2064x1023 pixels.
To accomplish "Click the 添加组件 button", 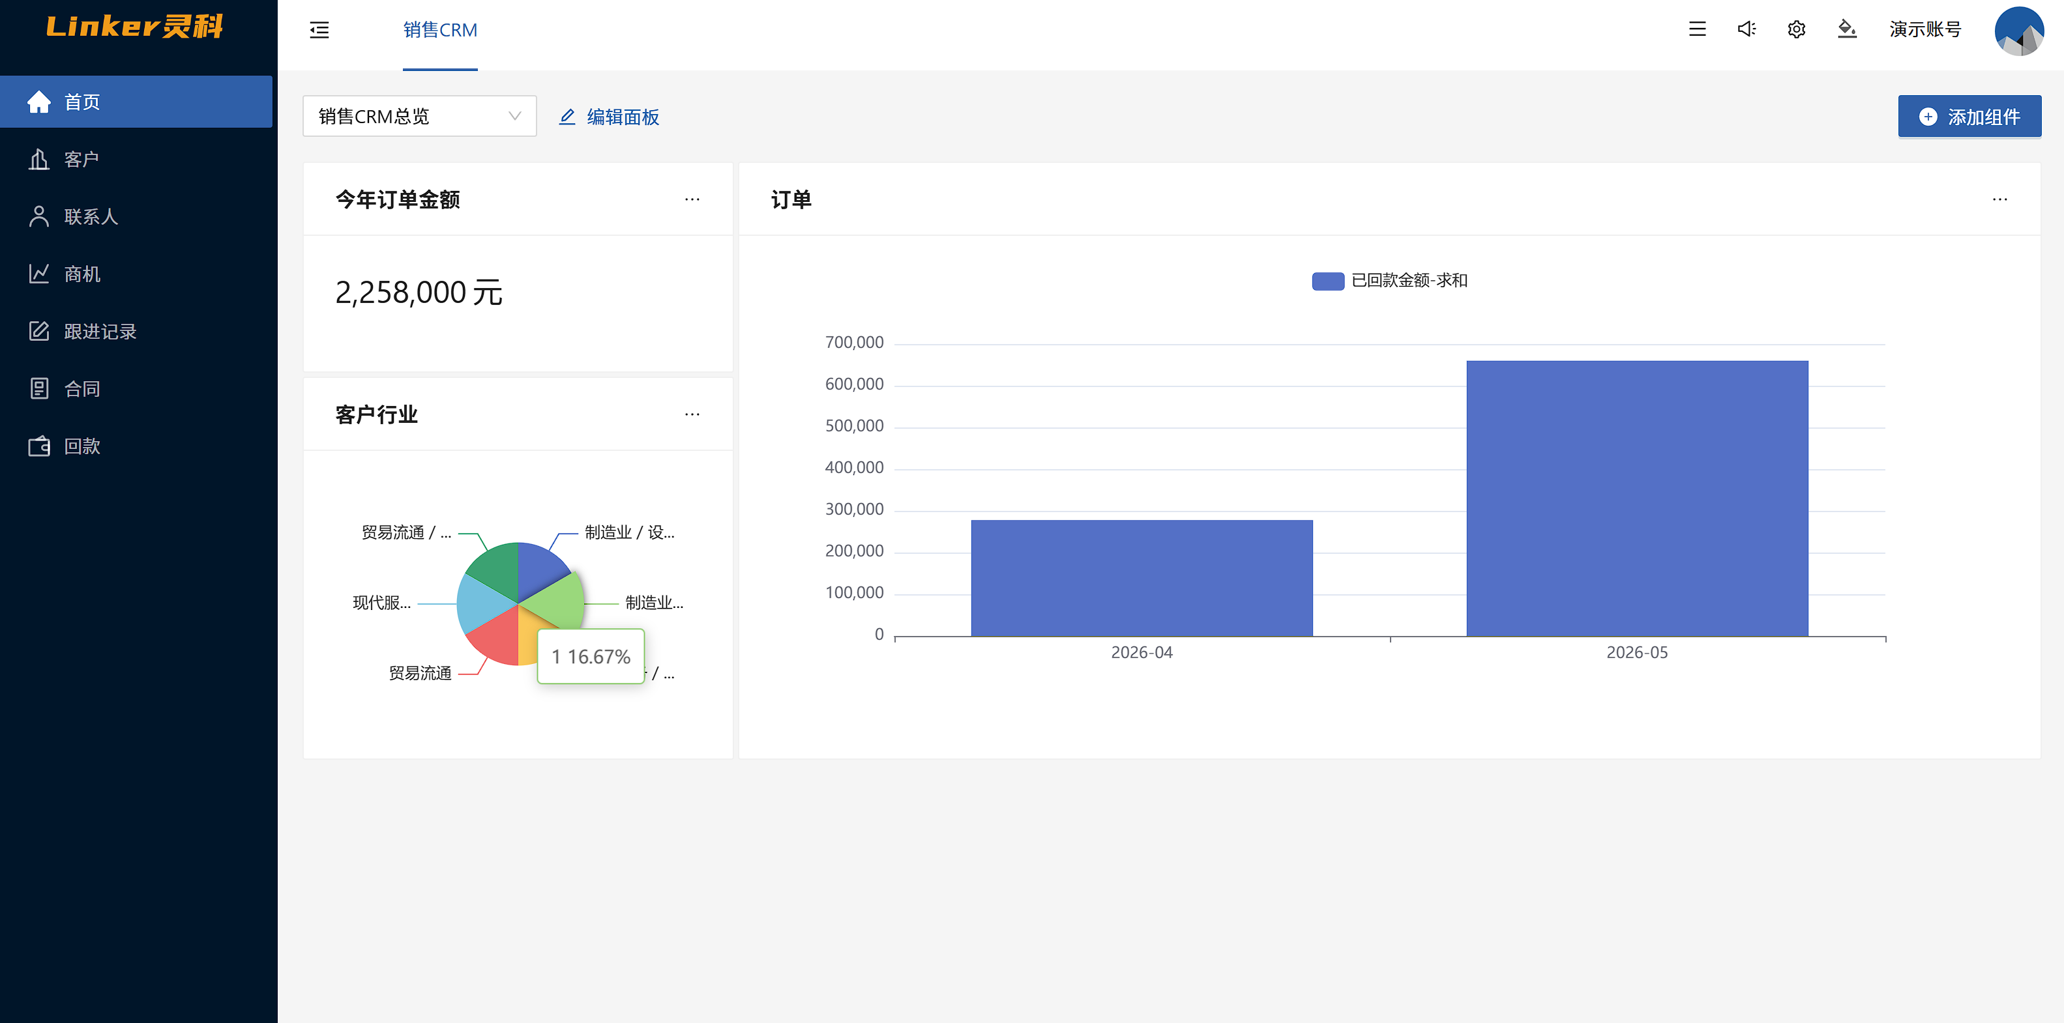I will click(1969, 117).
